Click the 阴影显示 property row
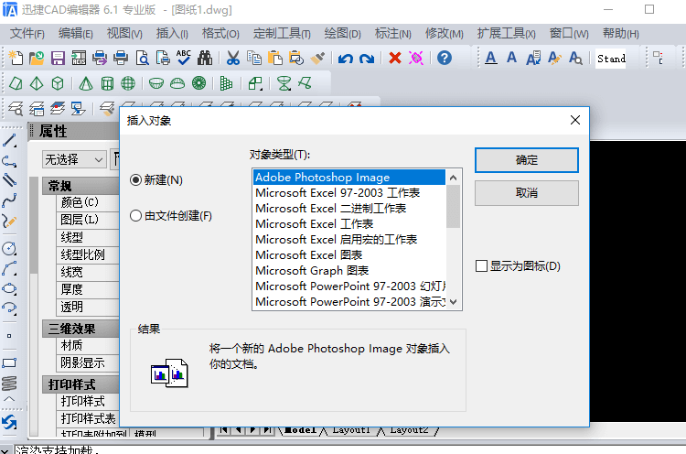Viewport: 686px width, 454px height. 88,362
